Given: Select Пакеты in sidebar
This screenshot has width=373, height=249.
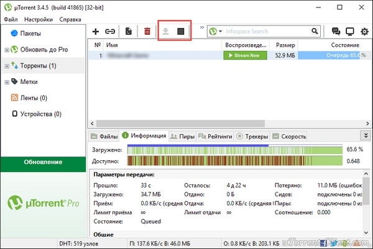Looking at the screenshot, I should click(30, 34).
